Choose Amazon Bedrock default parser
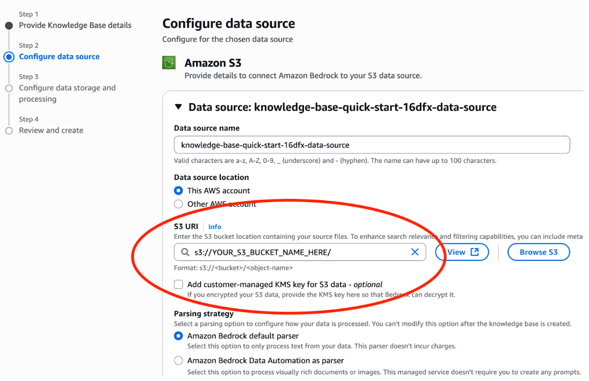Screen dimensions: 589x381 pyautogui.click(x=178, y=336)
